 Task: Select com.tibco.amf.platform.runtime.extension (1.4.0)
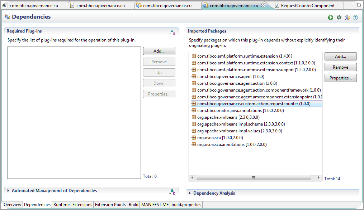pyautogui.click(x=244, y=56)
